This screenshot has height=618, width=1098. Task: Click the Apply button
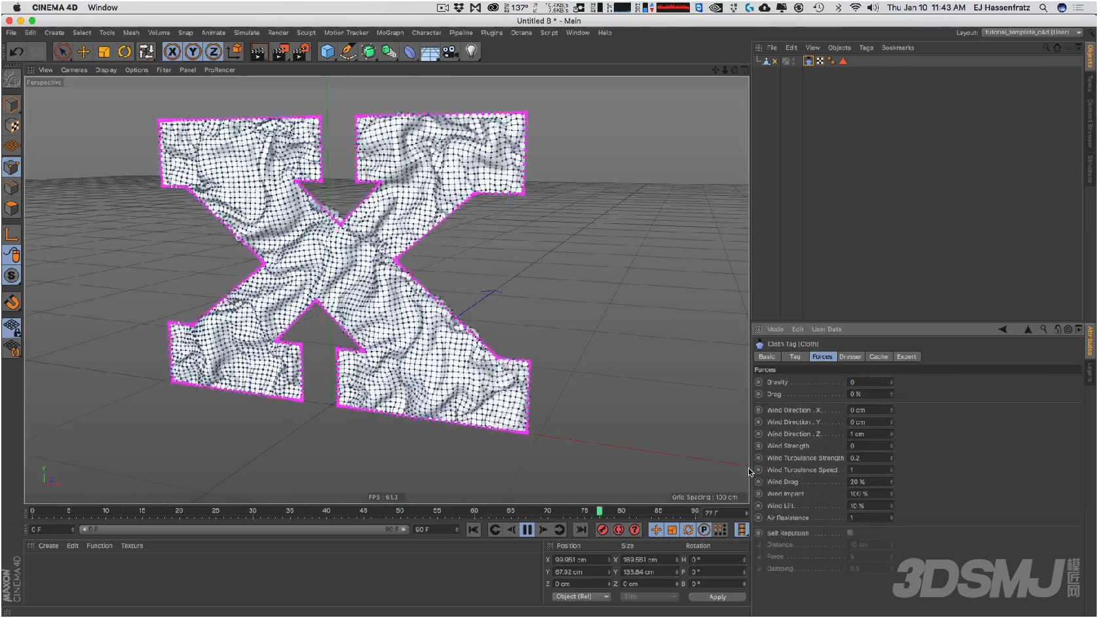717,597
